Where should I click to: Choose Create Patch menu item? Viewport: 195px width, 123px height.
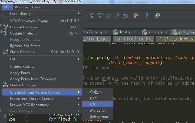click(x=42, y=66)
